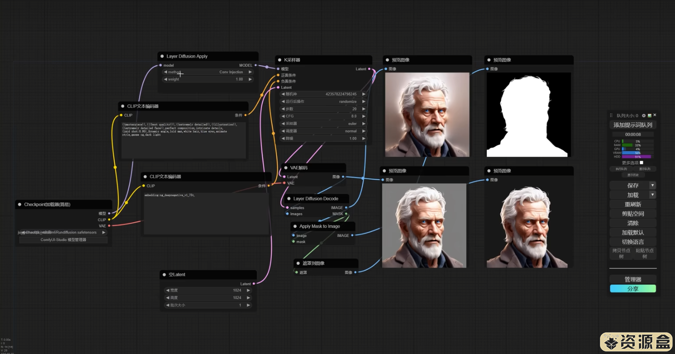Image resolution: width=675 pixels, height=354 pixels.
Task: Close the queue panel with the X
Action: pos(655,115)
